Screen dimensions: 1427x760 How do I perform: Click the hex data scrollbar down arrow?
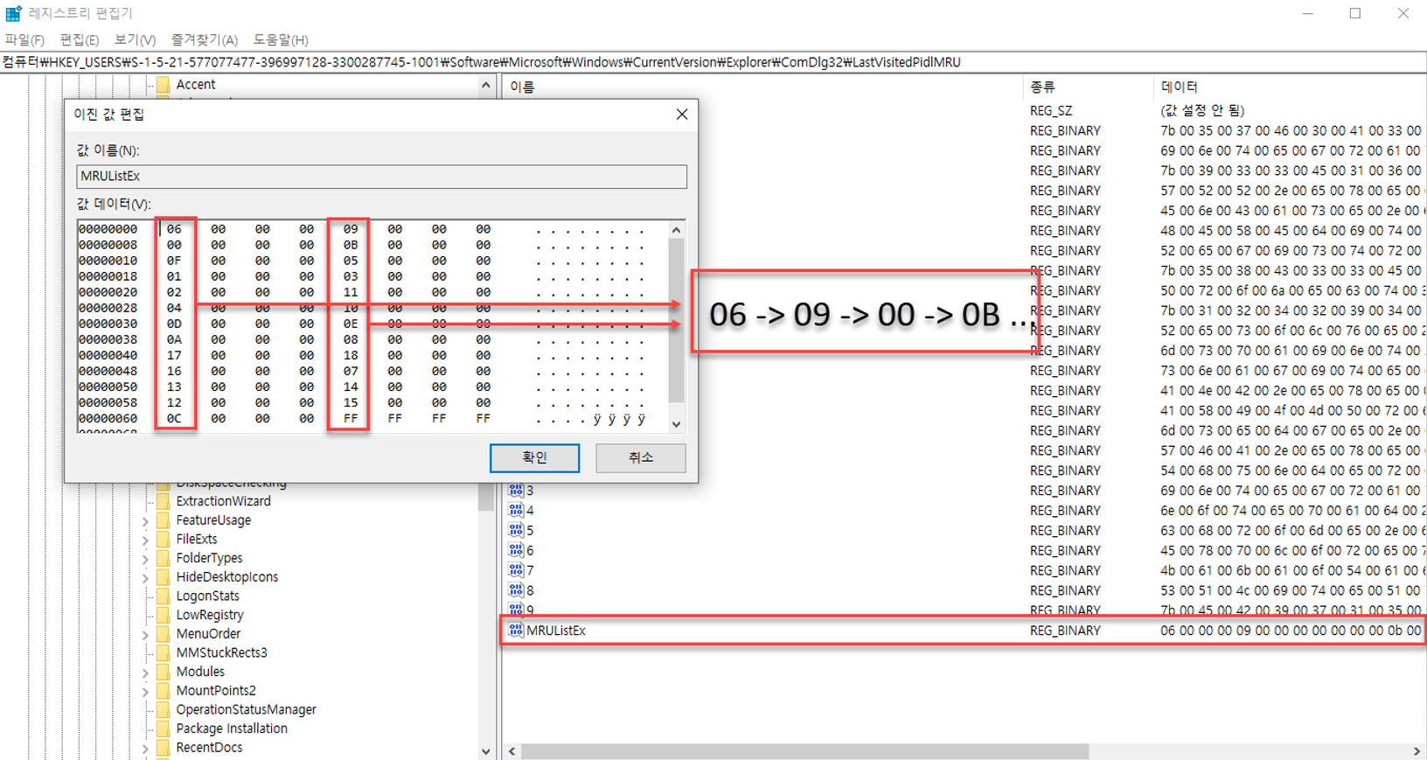[676, 423]
